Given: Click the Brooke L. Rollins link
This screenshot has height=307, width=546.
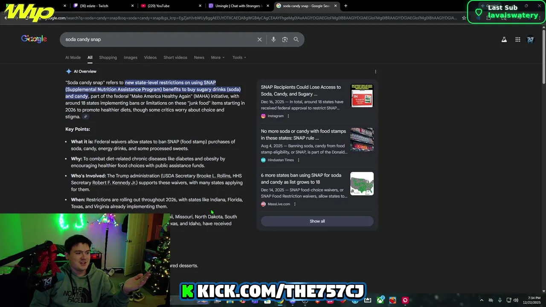Looking at the screenshot, I should [x=213, y=176].
